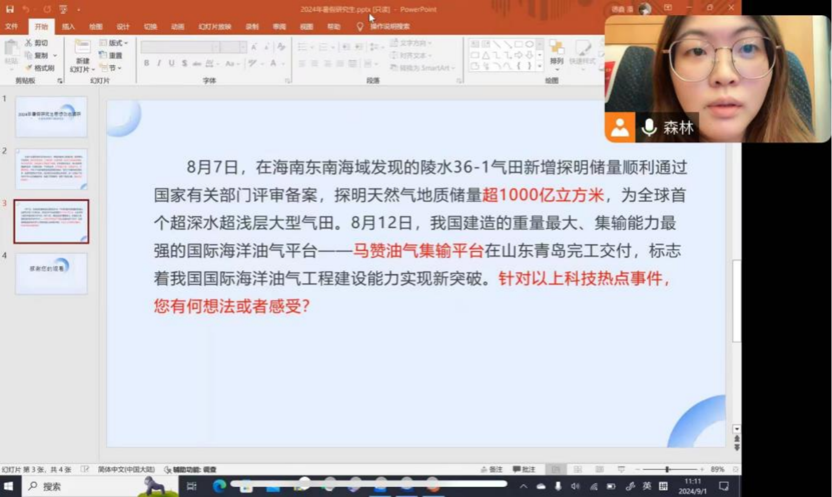Click the Save icon in quick access toolbar
Image resolution: width=832 pixels, height=497 pixels.
9,9
